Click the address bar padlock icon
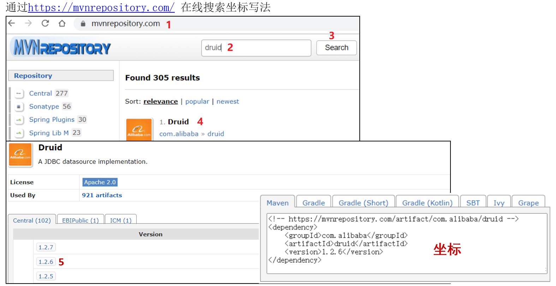The image size is (556, 286). 83,24
